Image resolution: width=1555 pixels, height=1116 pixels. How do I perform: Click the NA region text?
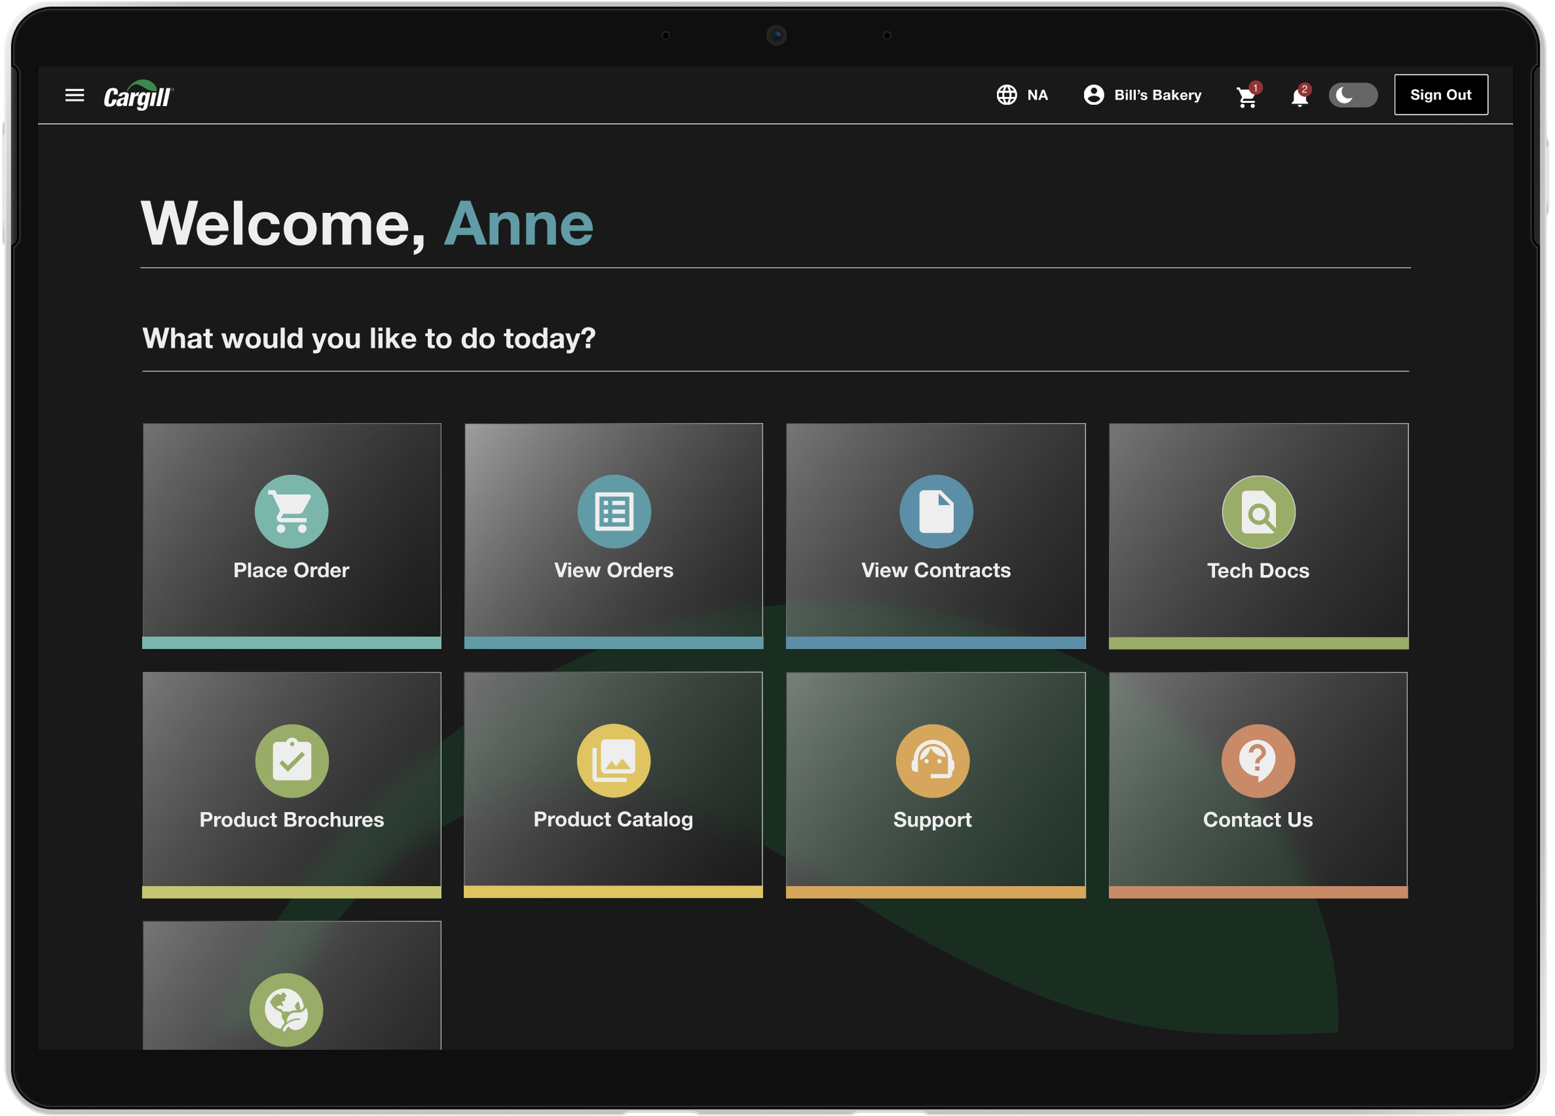[x=1037, y=95]
